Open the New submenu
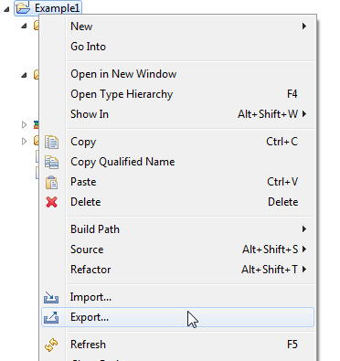Screen dimensions: 340x361 [178, 27]
